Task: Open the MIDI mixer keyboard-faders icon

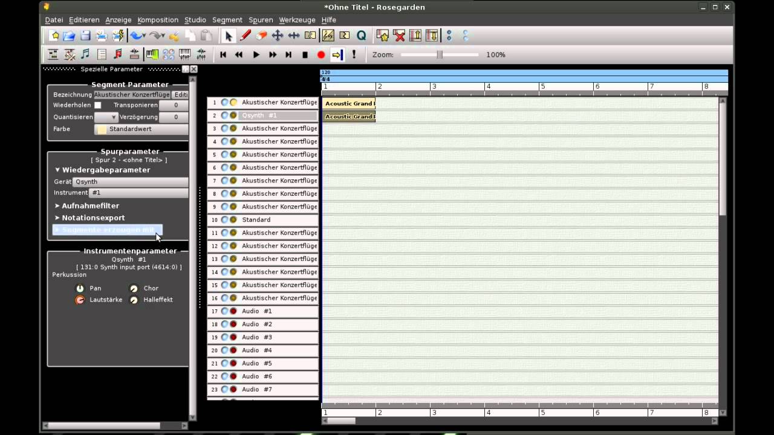Action: coord(184,54)
